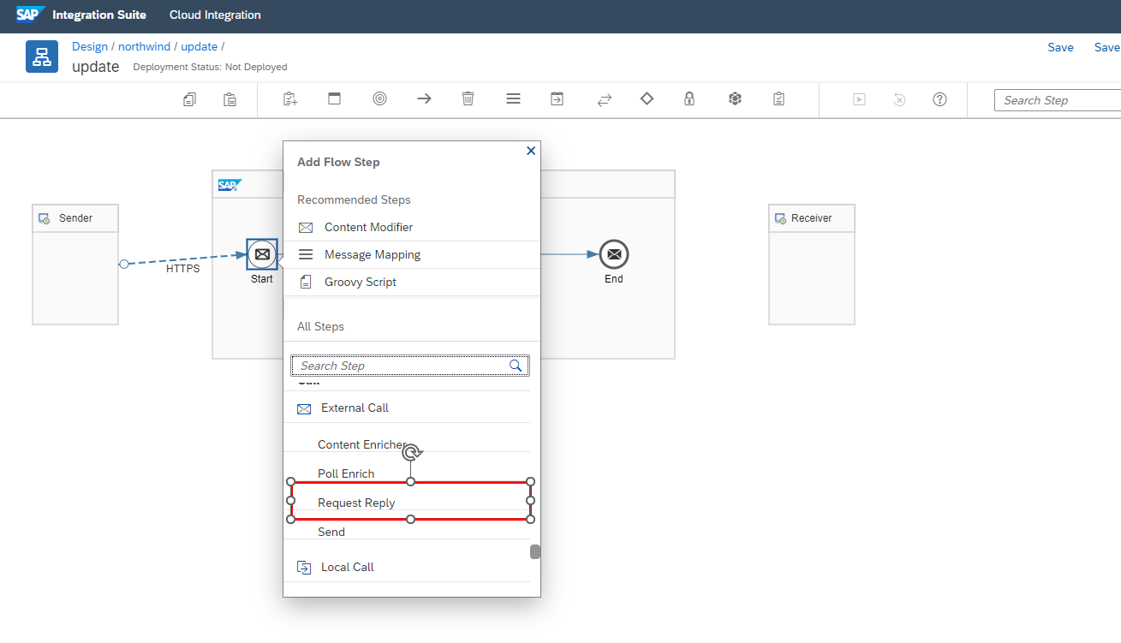Click the Local Call group header
The image size is (1121, 643).
coord(407,567)
